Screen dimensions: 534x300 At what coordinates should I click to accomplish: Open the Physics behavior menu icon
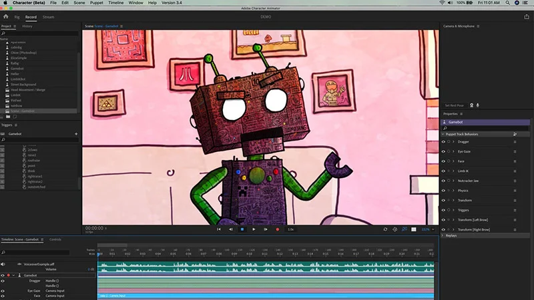515,191
